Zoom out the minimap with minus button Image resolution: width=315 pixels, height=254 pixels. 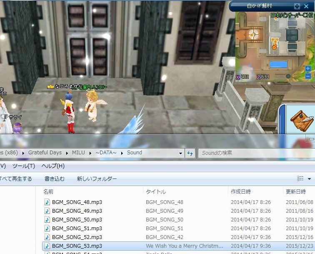tap(308, 76)
